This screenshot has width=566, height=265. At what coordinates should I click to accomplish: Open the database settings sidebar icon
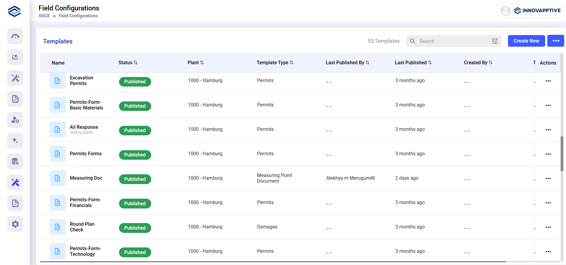pos(15,161)
